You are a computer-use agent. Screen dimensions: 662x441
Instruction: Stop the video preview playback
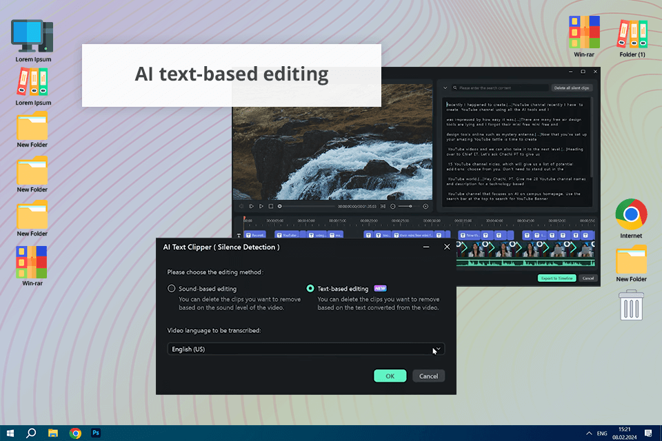pyautogui.click(x=271, y=206)
